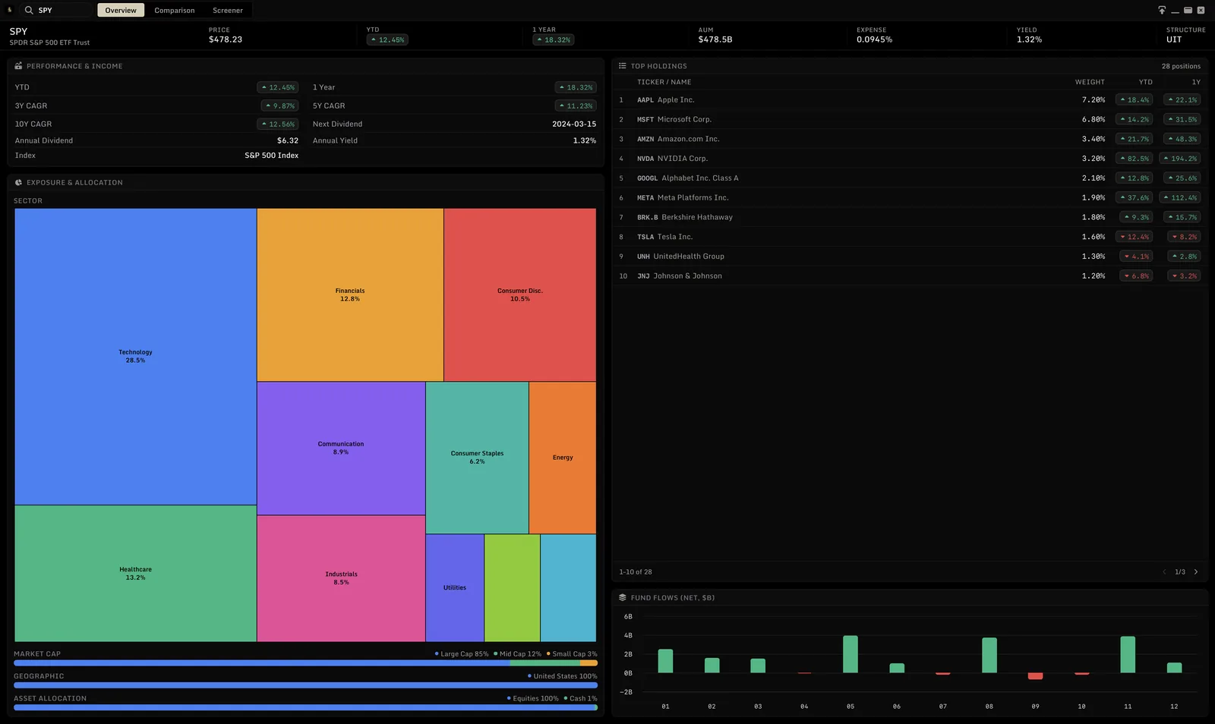Sort holdings by 1Y column header
Screen dimensions: 1215x724
[x=1196, y=82]
